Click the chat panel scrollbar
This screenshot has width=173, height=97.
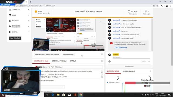pyautogui.click(x=152, y=35)
